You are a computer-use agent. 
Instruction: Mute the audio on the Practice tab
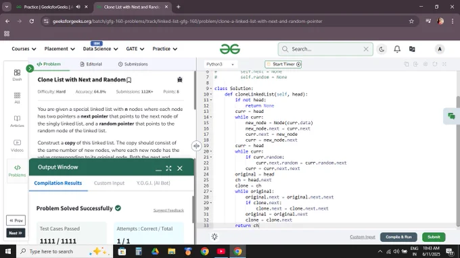(x=78, y=7)
